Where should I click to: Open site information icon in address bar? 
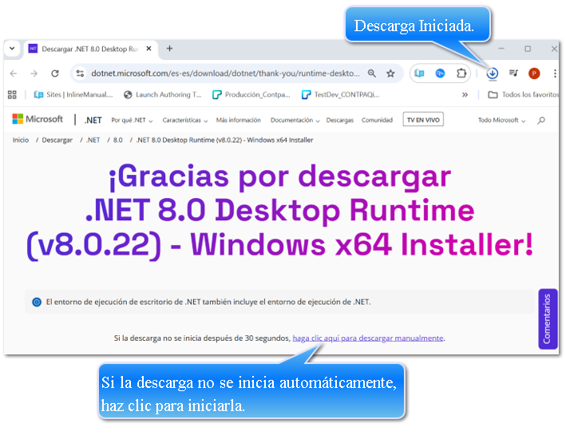click(80, 73)
